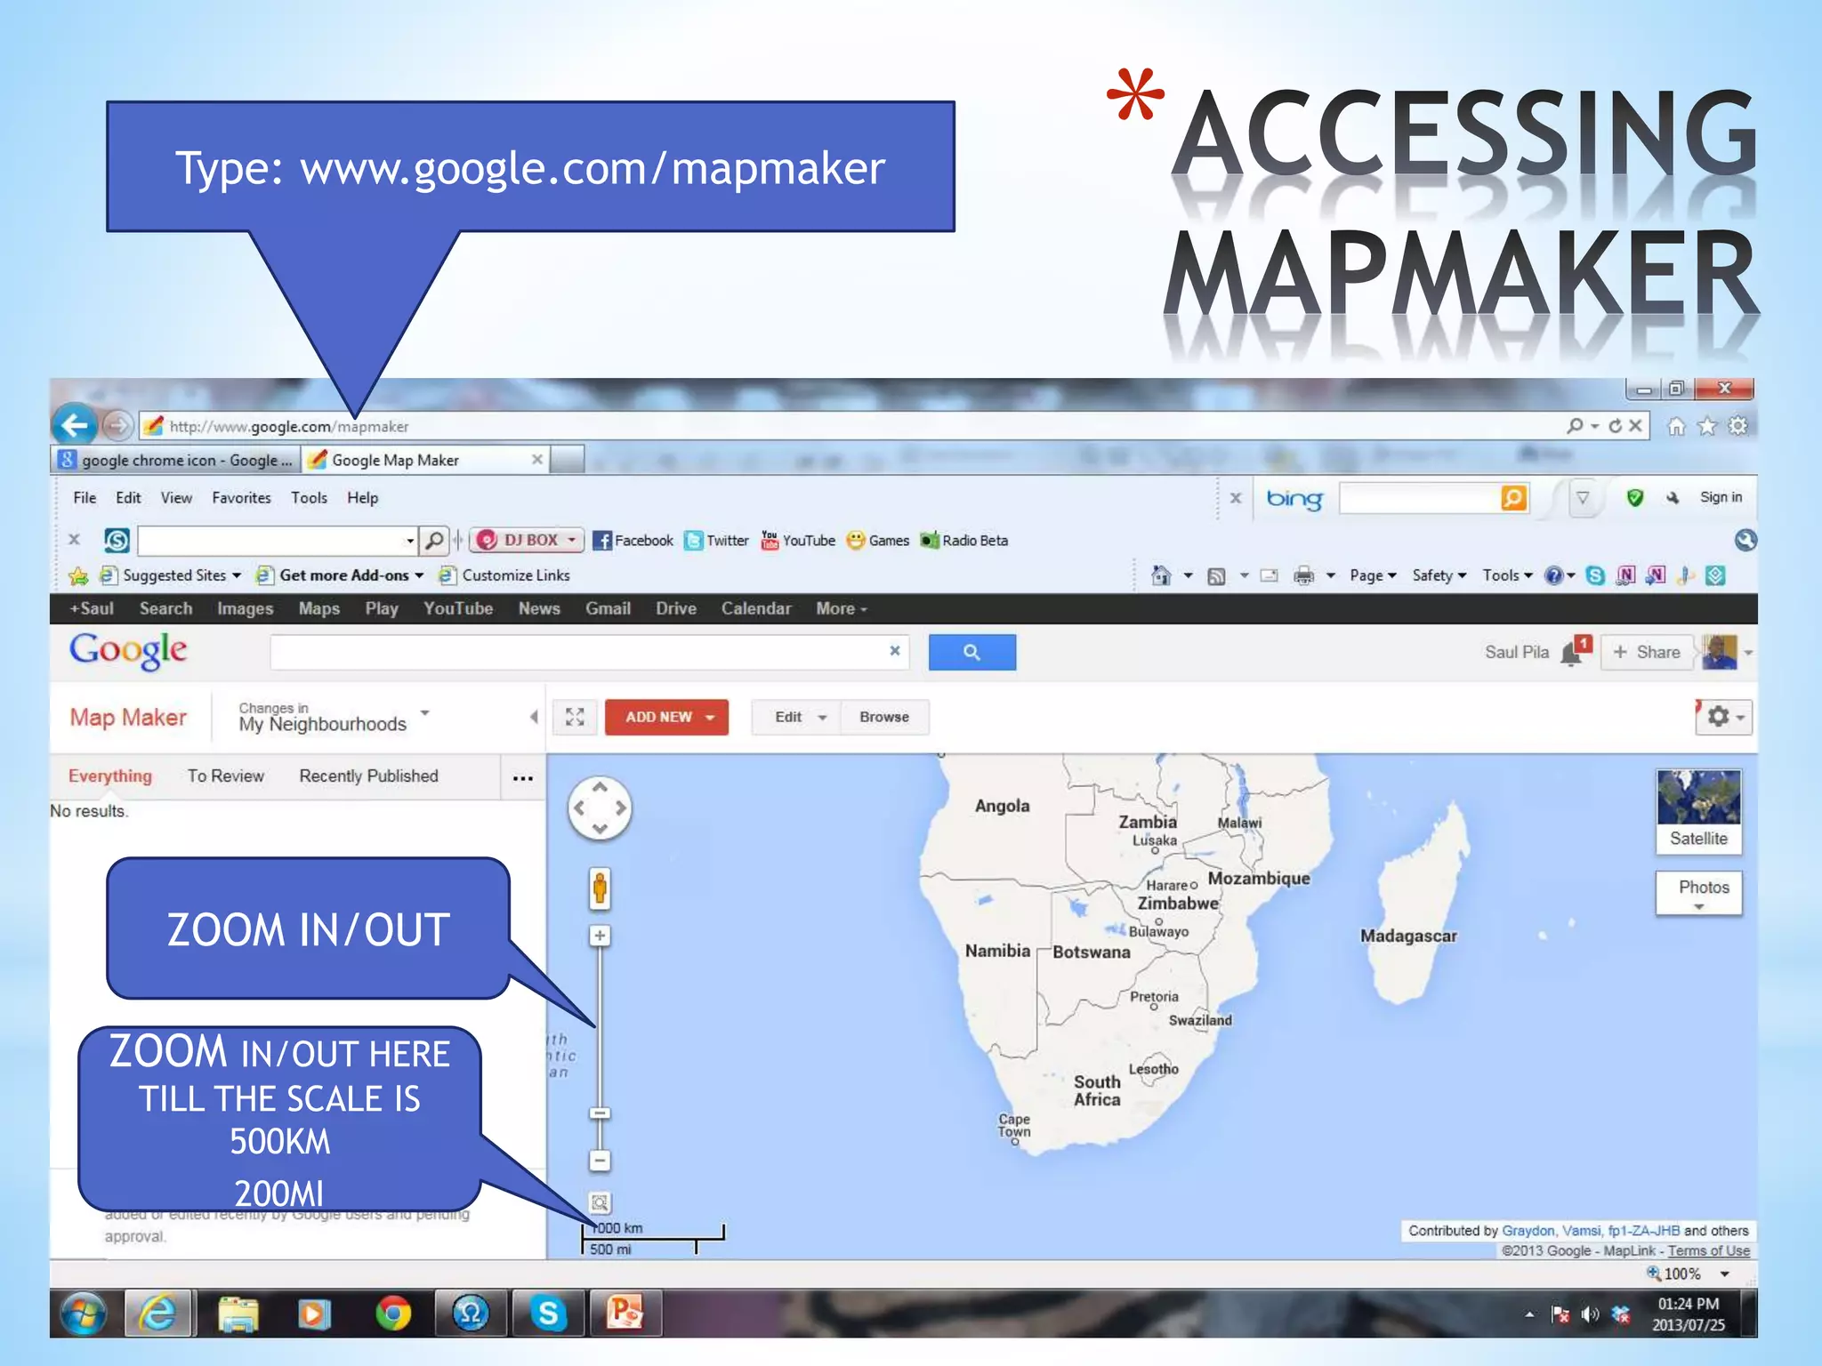The width and height of the screenshot is (1822, 1366).
Task: Click the map zoom slider handle
Action: (601, 1113)
